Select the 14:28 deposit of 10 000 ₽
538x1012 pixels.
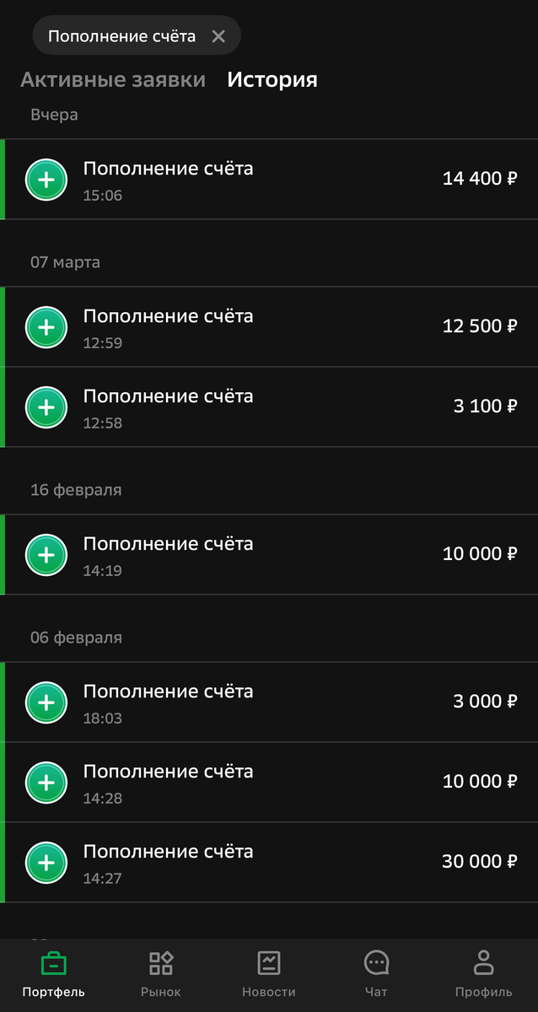pyautogui.click(x=270, y=782)
